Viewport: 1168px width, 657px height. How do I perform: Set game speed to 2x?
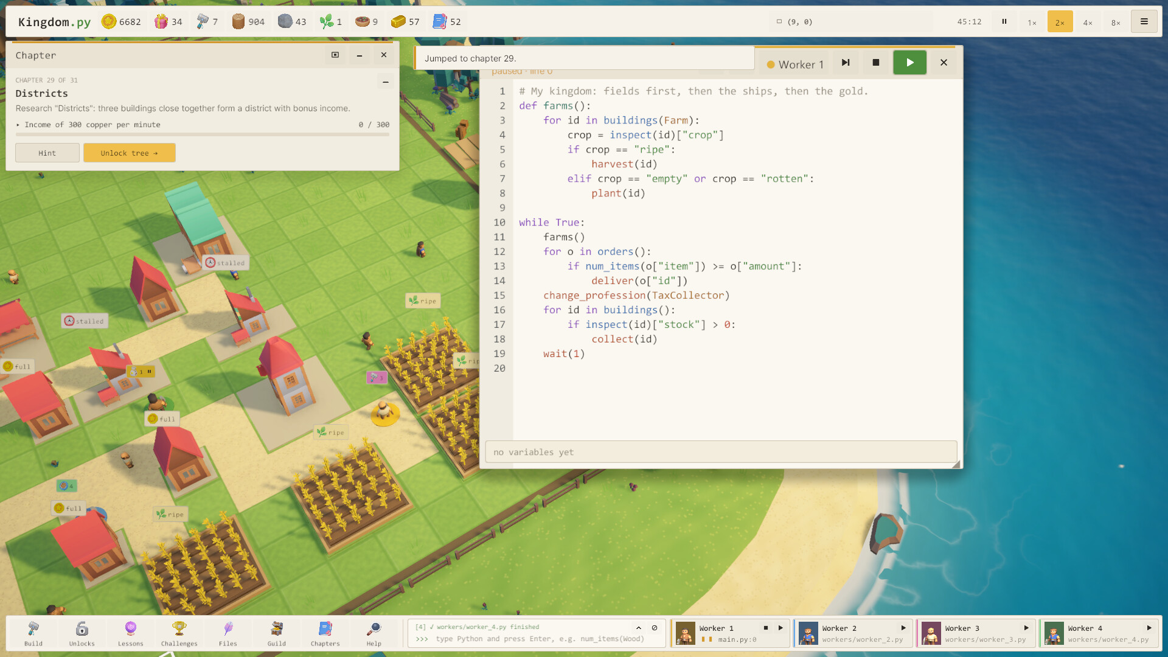[1060, 22]
